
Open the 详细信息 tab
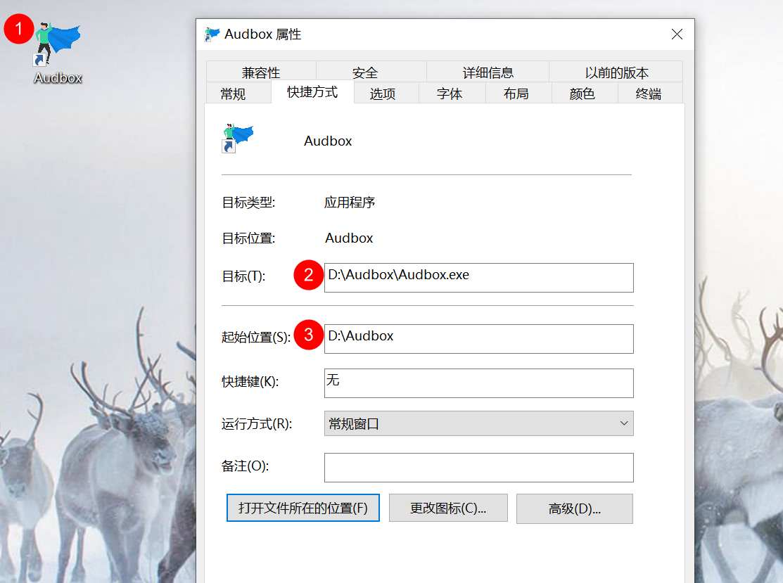(x=487, y=70)
